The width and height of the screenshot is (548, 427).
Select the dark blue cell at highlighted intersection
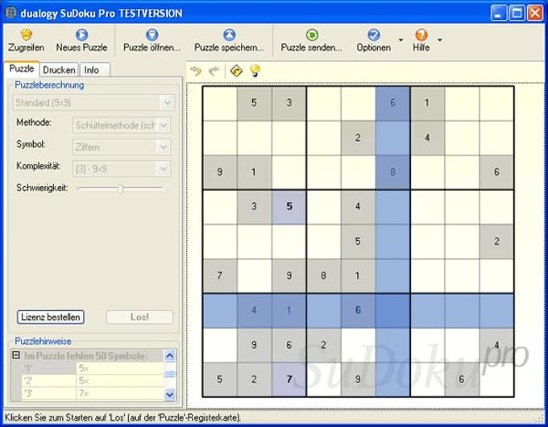pyautogui.click(x=392, y=310)
